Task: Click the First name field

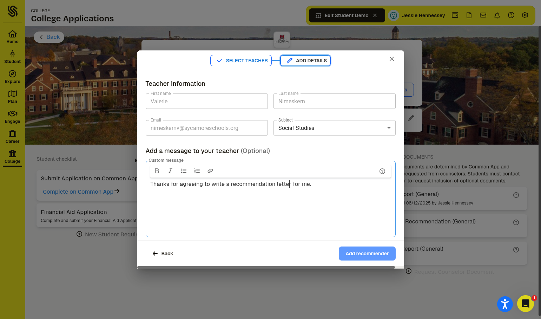Action: click(206, 101)
